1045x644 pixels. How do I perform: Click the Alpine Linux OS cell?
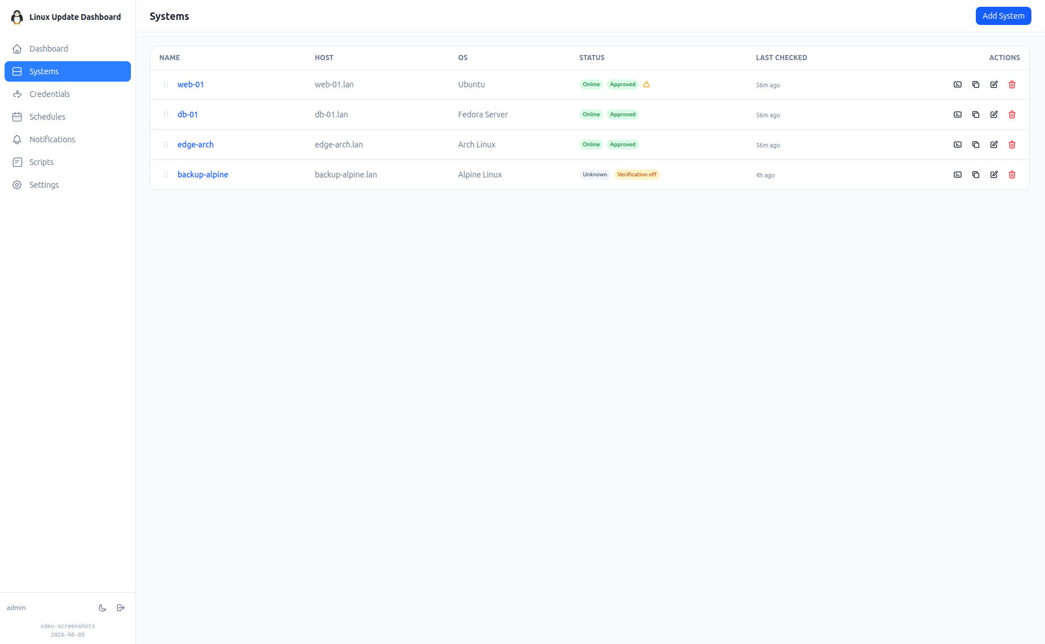[x=480, y=175]
